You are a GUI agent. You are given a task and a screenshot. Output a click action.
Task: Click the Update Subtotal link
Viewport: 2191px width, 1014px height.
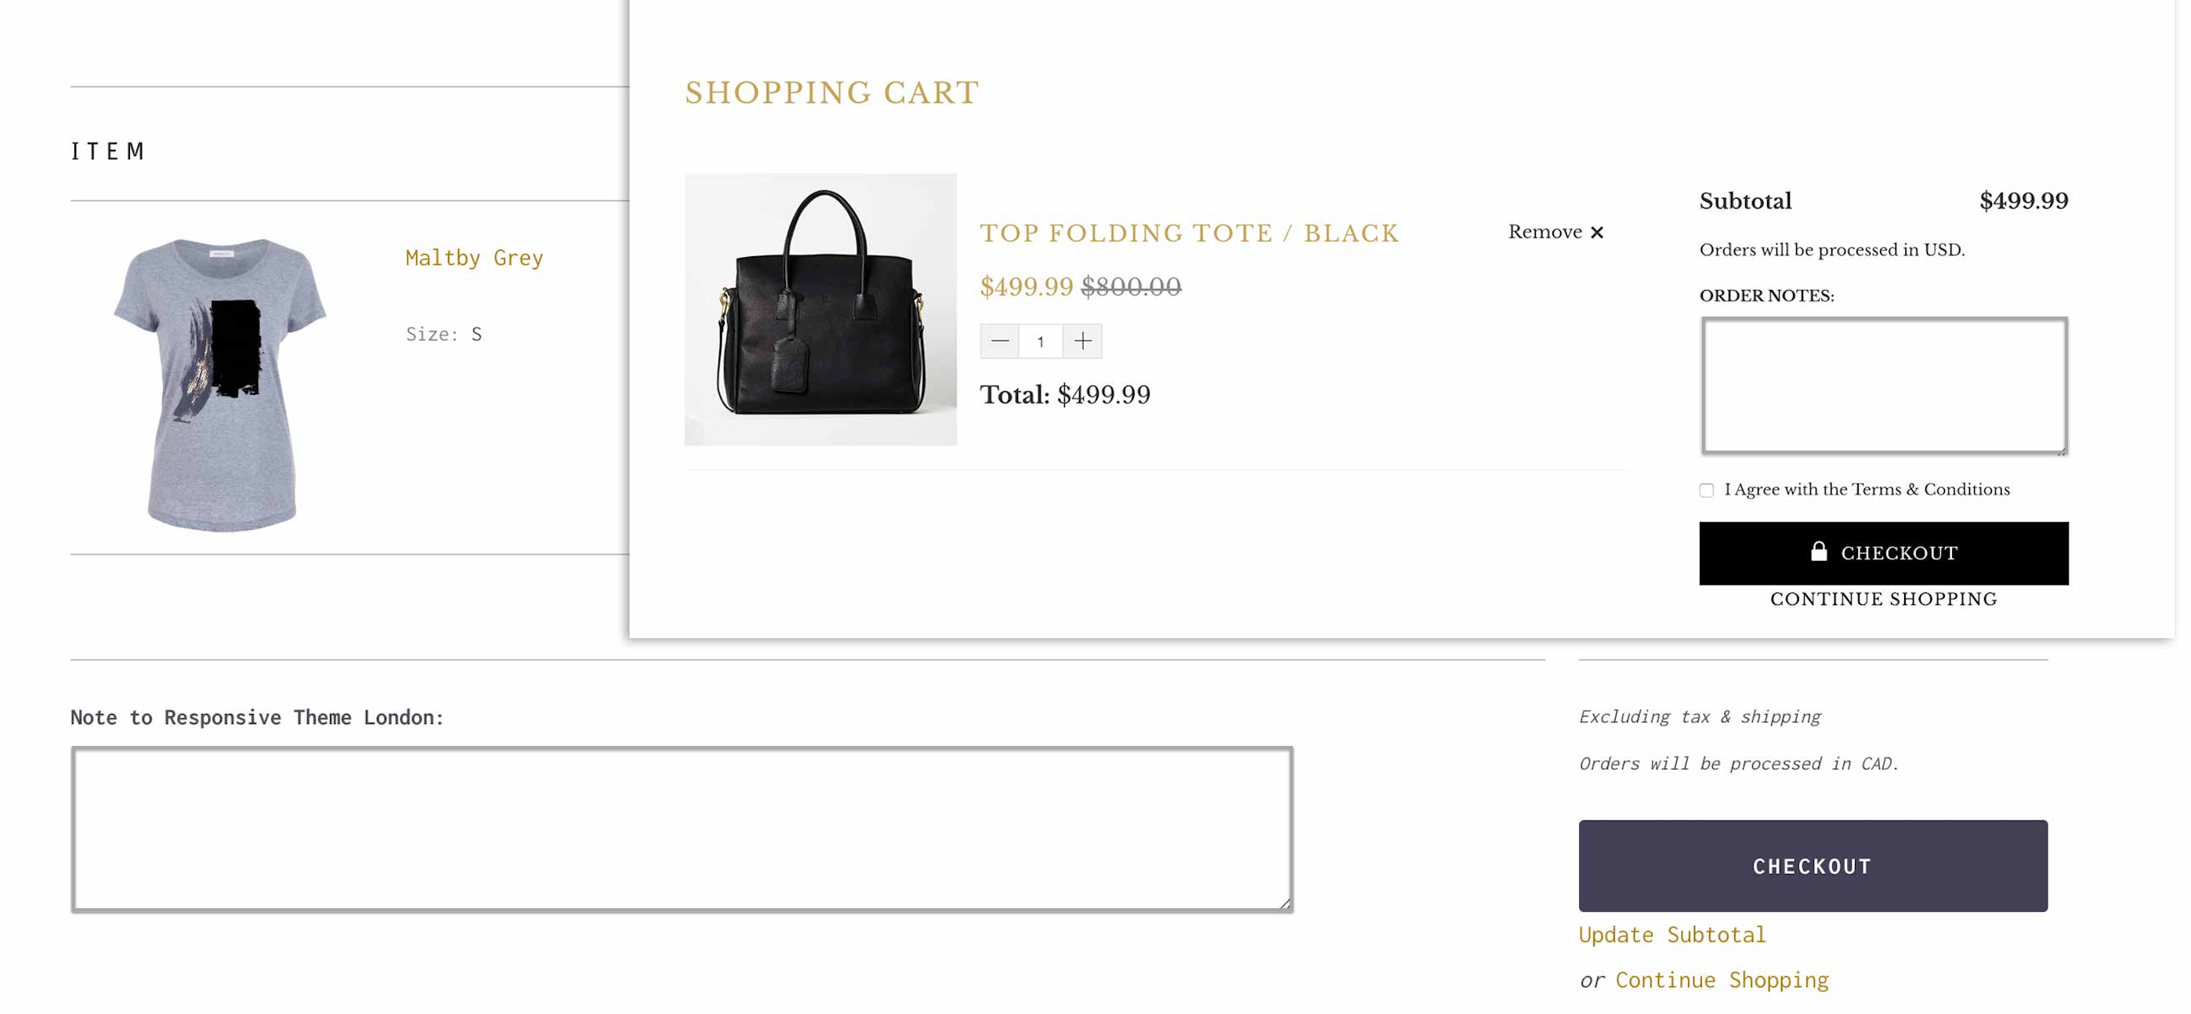(x=1672, y=935)
